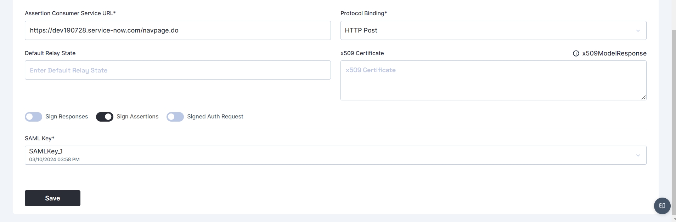Image resolution: width=676 pixels, height=222 pixels.
Task: Click the scroll-down arrow at page bottom
Action: point(674,220)
